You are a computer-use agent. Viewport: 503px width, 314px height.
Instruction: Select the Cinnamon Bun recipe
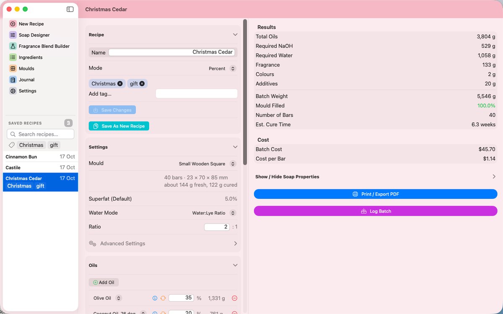[x=40, y=157]
